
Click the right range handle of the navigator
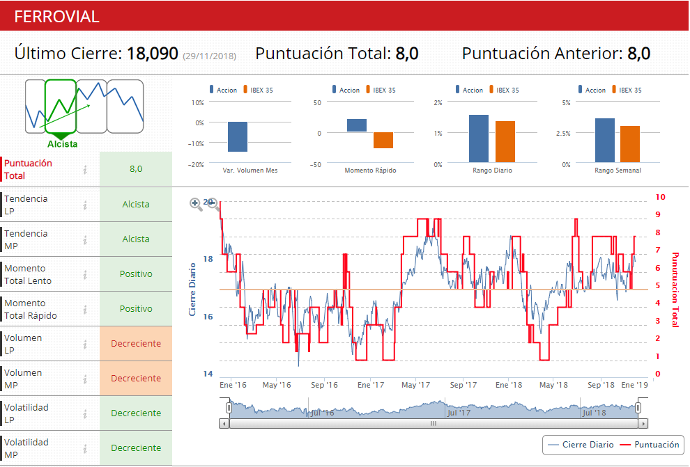(638, 408)
